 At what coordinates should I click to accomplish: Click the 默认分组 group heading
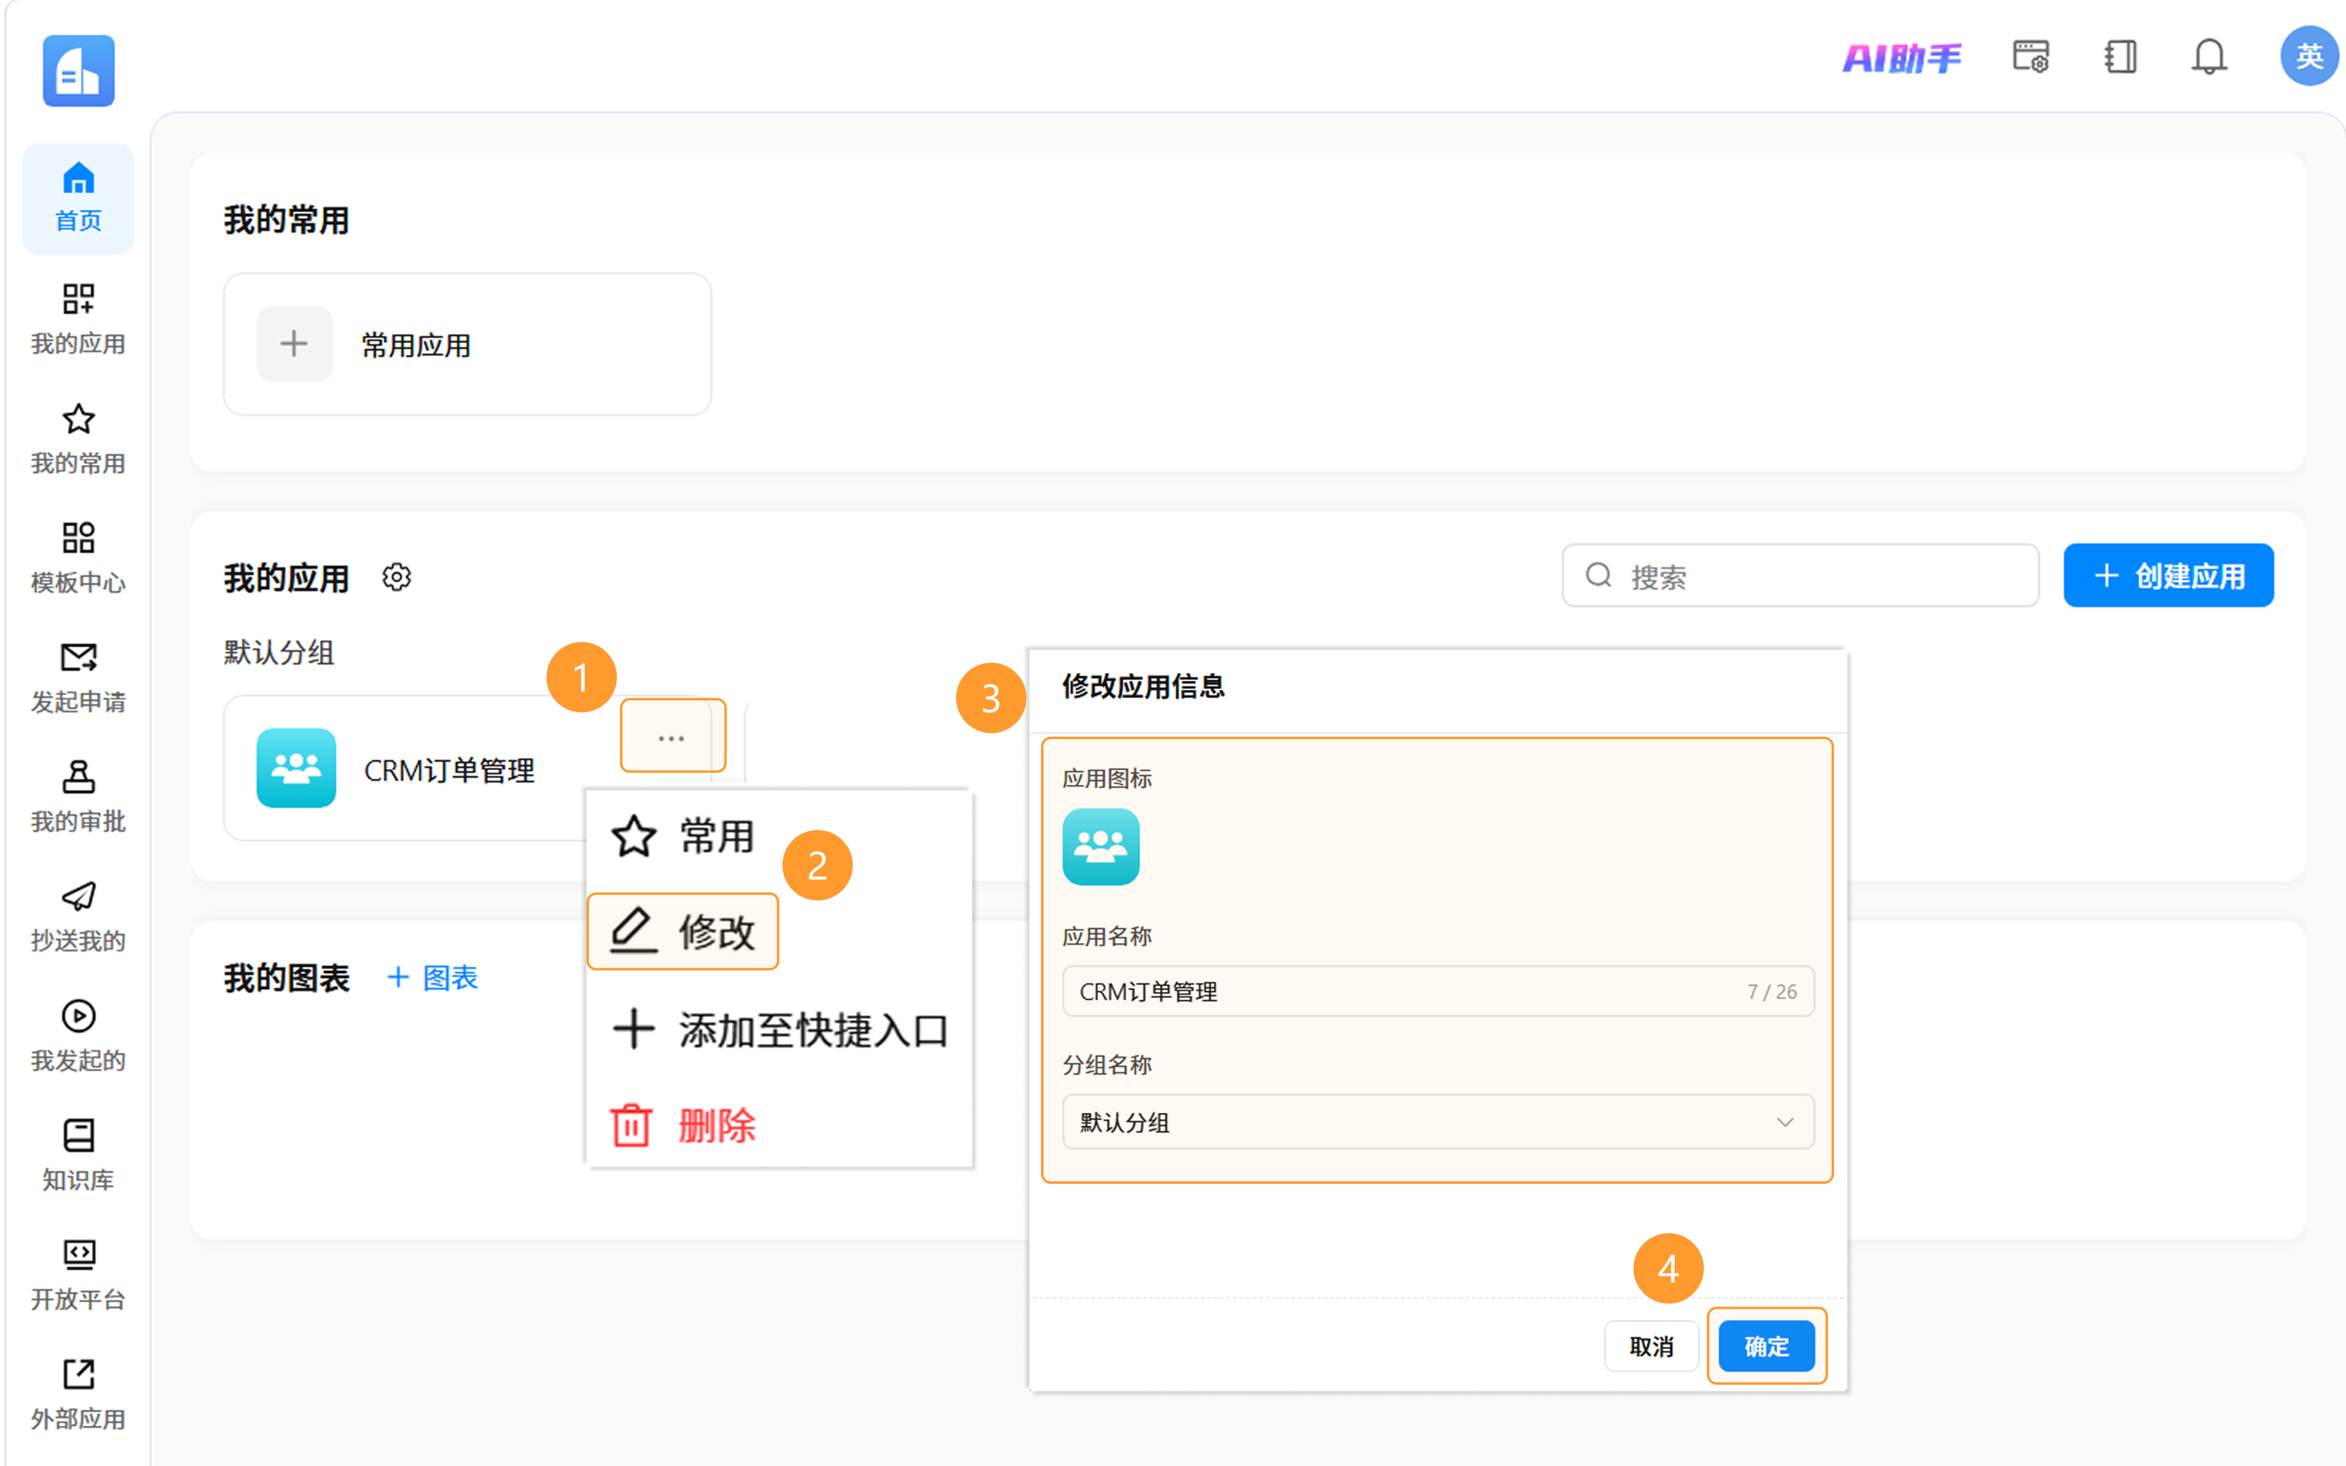(279, 652)
